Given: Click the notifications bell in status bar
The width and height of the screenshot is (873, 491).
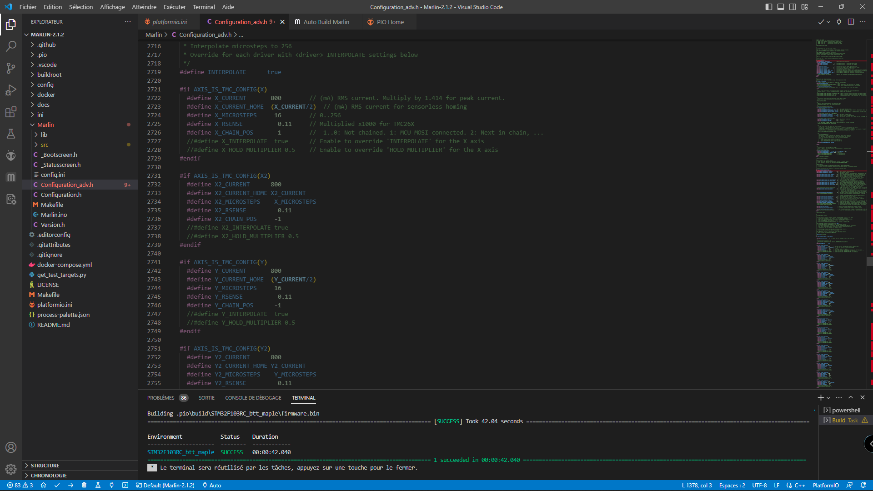Looking at the screenshot, I should coord(863,486).
